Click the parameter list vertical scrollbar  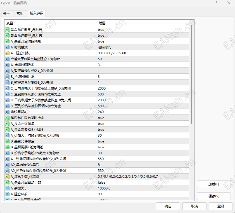[192, 110]
